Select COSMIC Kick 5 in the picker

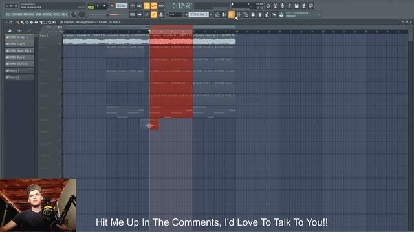pos(19,57)
